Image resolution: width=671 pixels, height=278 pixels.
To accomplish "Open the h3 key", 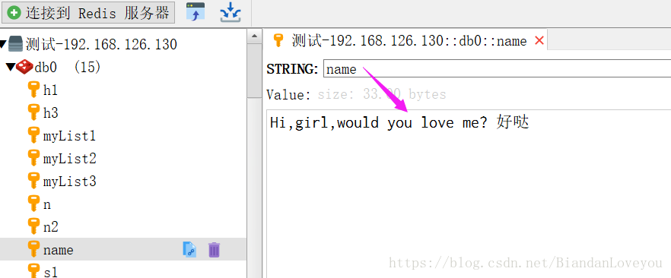I will 51,113.
